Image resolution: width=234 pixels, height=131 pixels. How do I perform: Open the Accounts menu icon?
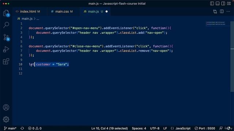tap(6, 107)
